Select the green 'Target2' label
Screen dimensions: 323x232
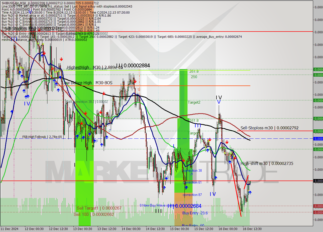[x=194, y=102]
